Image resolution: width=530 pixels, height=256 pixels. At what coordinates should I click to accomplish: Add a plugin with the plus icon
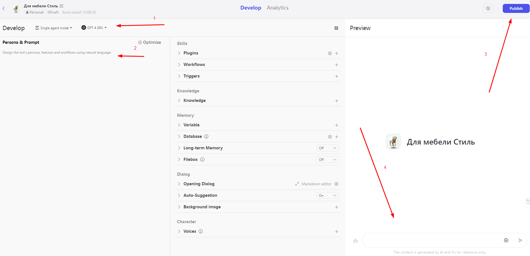point(337,53)
